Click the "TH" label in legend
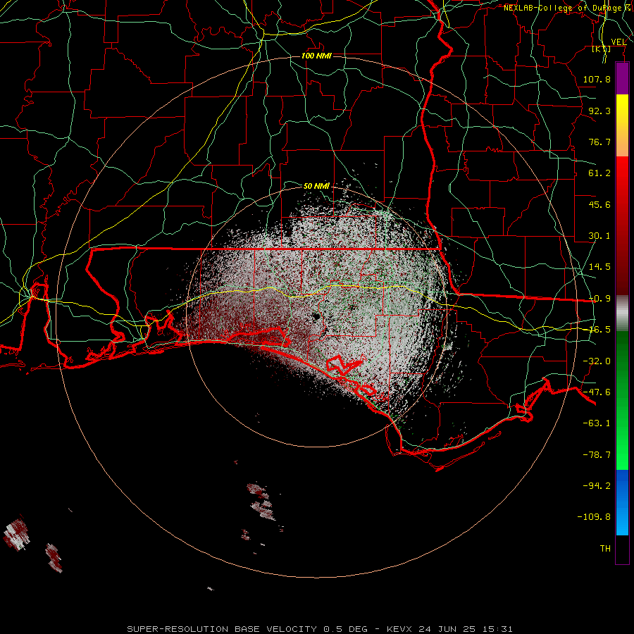 [605, 549]
